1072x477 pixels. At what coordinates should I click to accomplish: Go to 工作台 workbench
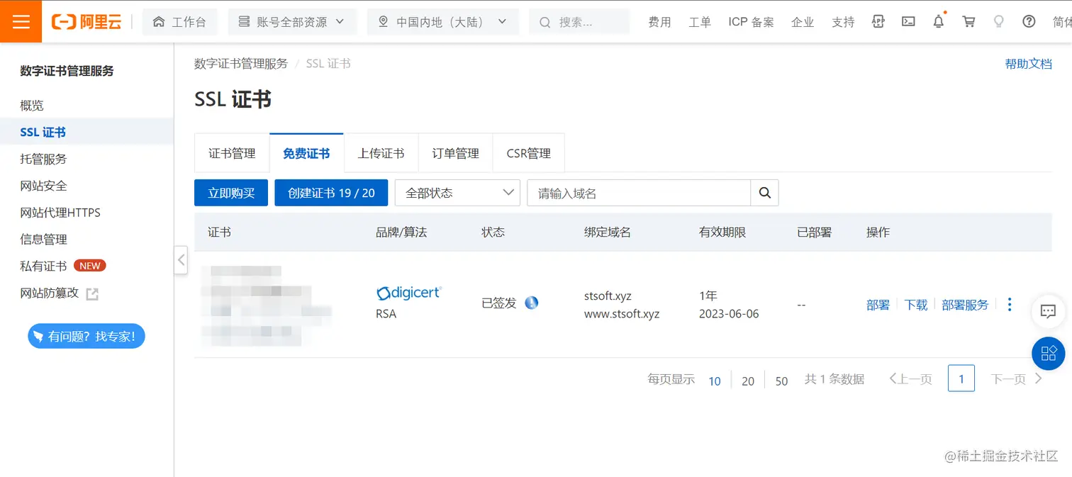[x=180, y=22]
